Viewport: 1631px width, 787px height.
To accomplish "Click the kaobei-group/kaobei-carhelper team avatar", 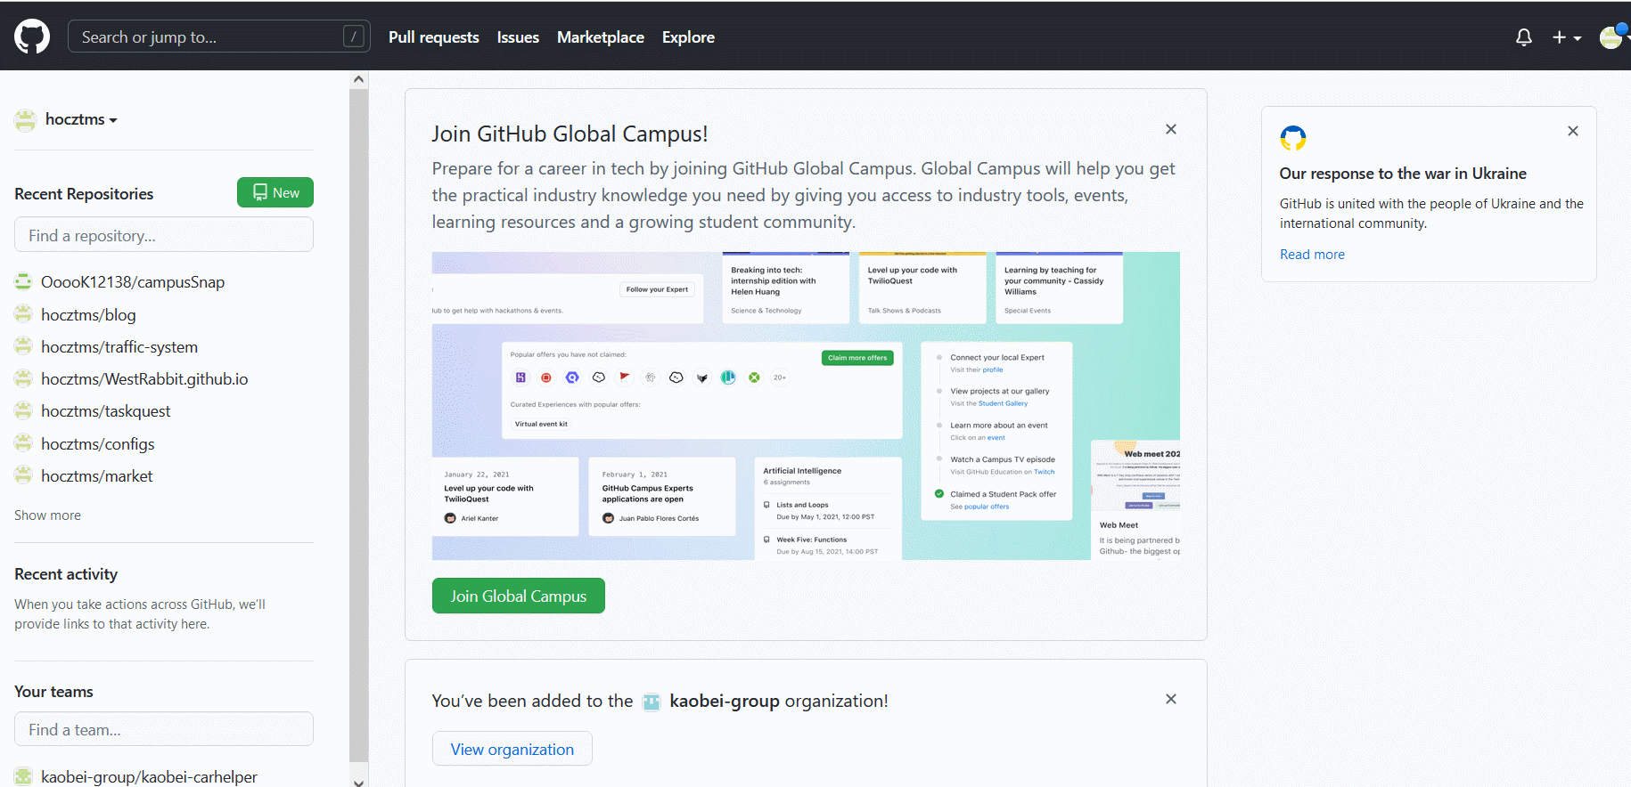I will point(23,776).
